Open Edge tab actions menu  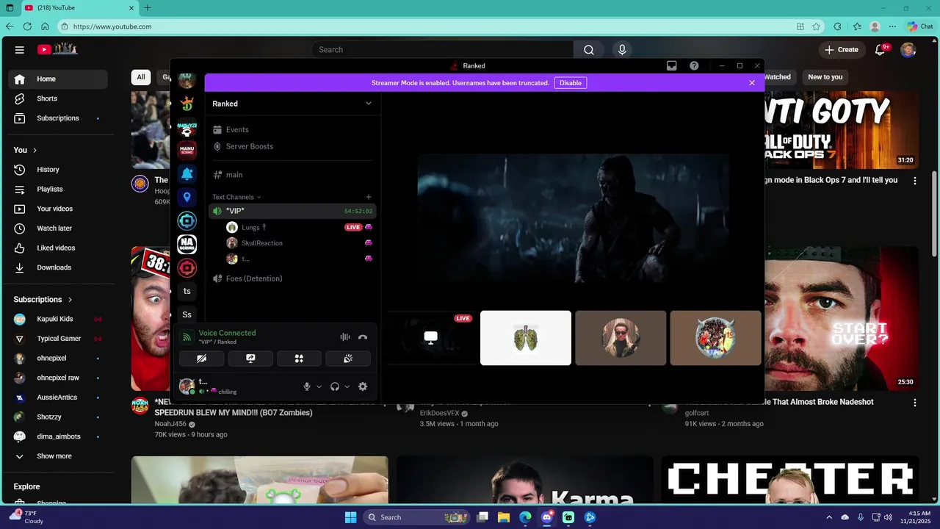point(10,8)
